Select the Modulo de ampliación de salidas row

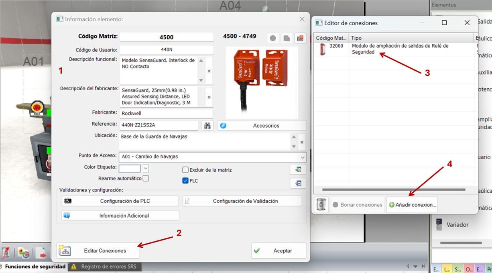393,49
